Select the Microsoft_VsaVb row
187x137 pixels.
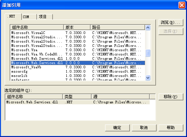[78, 67]
